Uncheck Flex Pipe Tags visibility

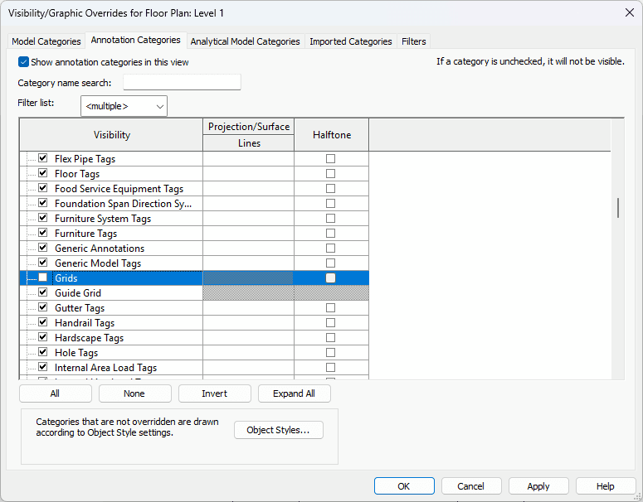click(43, 158)
